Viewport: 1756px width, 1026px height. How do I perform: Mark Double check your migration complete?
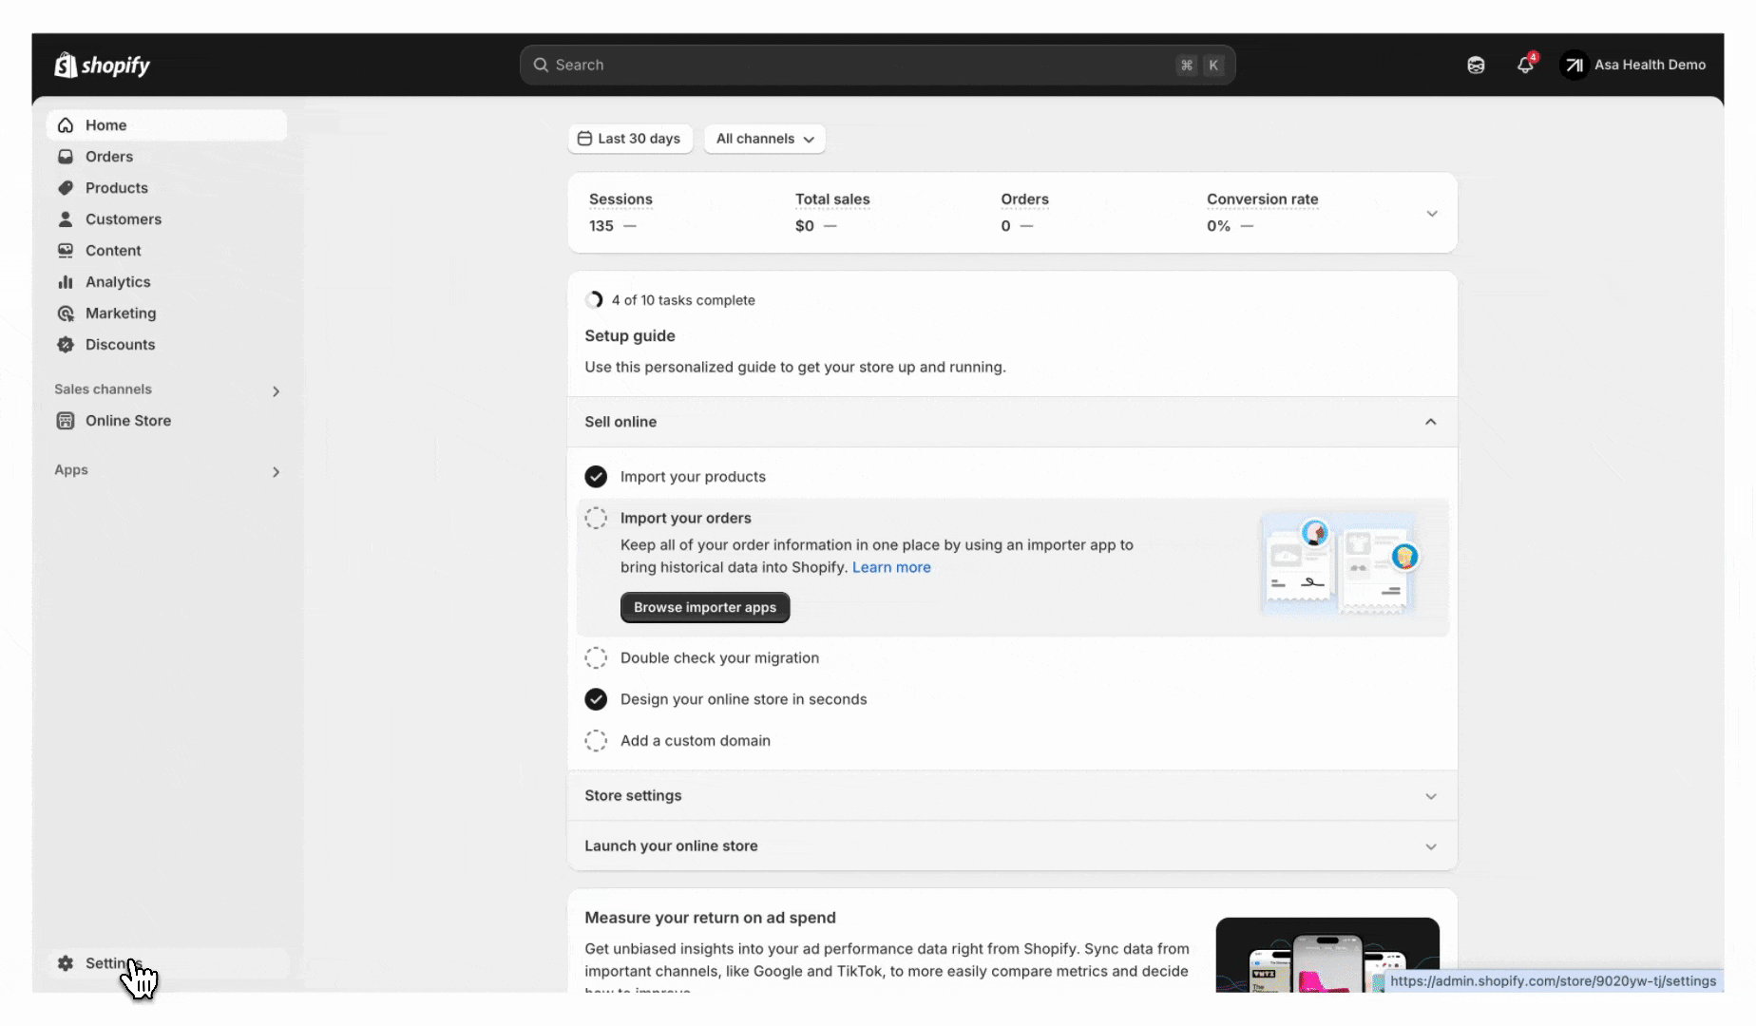596,657
